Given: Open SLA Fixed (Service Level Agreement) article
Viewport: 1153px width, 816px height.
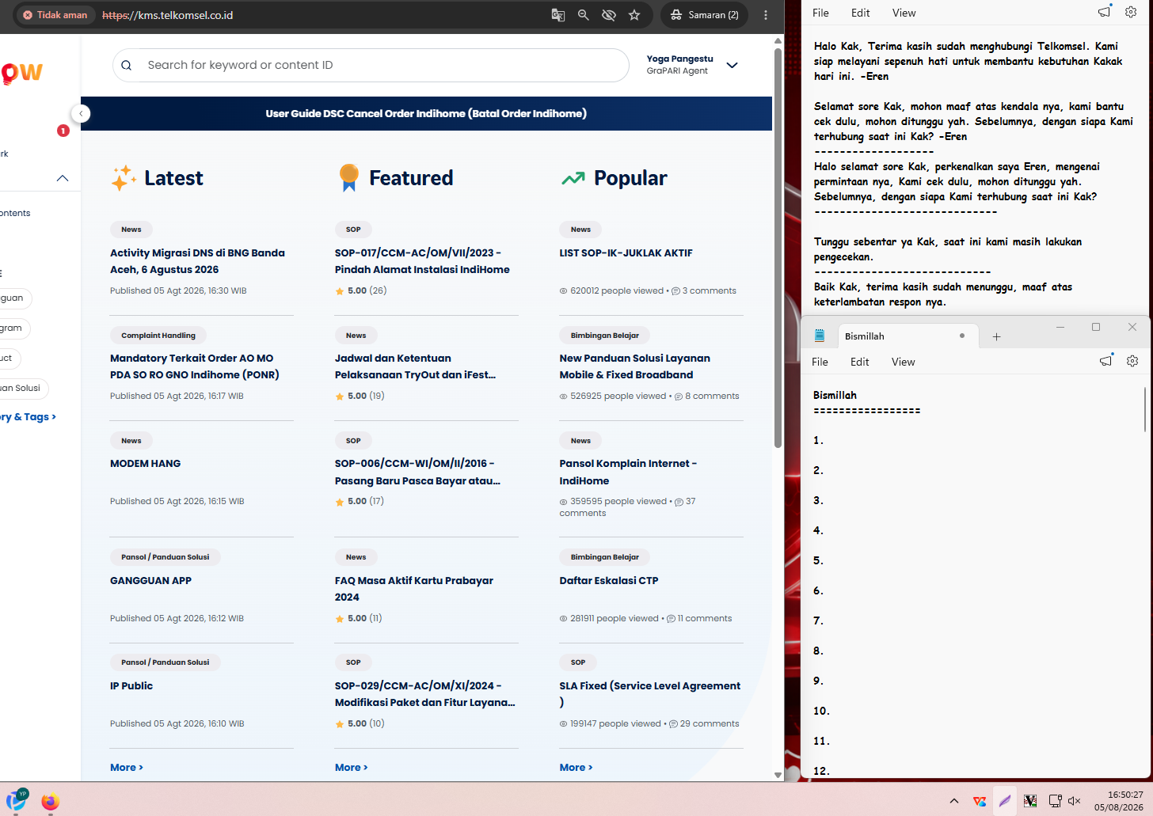Looking at the screenshot, I should [650, 694].
